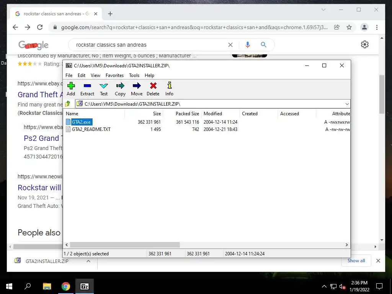
Task: Show hidden system tray icons
Action: pos(324,286)
